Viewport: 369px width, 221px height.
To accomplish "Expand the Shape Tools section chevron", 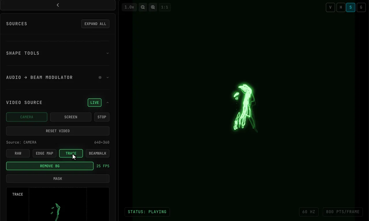I will pos(108,53).
